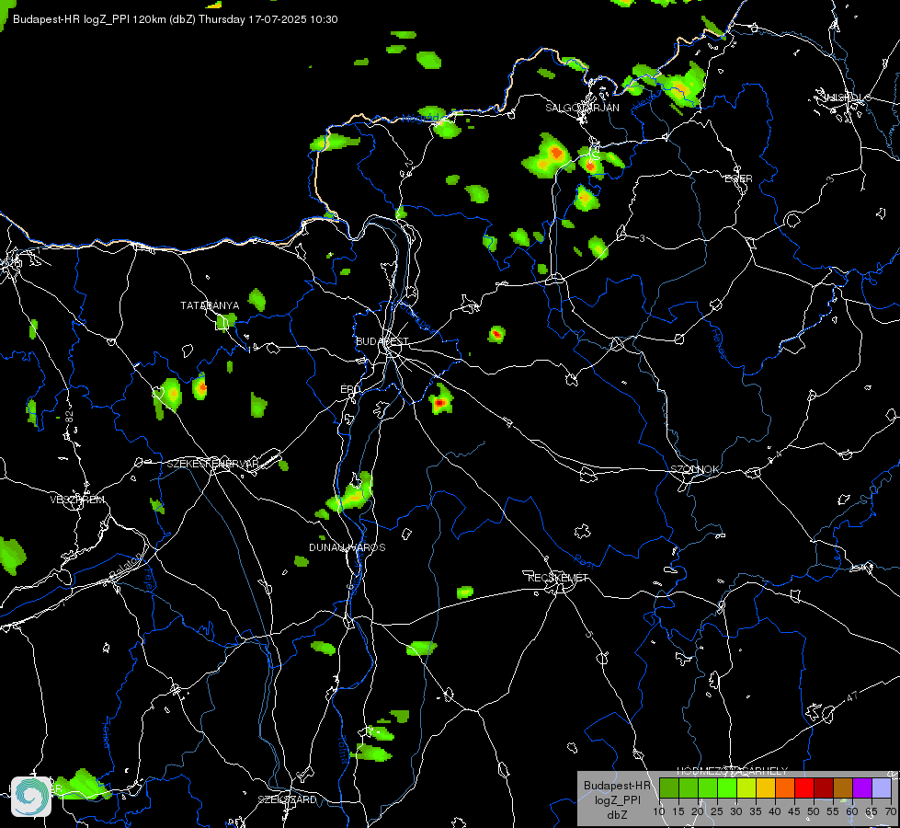Select the ÉRD town label
The width and height of the screenshot is (900, 828).
coord(350,389)
